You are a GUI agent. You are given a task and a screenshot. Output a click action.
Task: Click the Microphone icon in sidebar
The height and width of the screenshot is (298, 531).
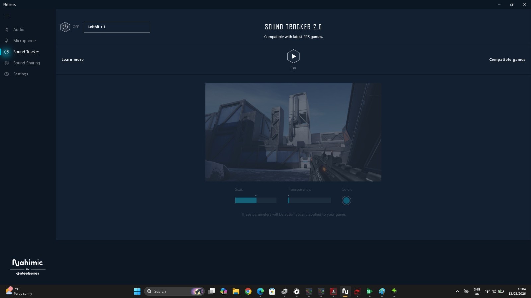(7, 41)
